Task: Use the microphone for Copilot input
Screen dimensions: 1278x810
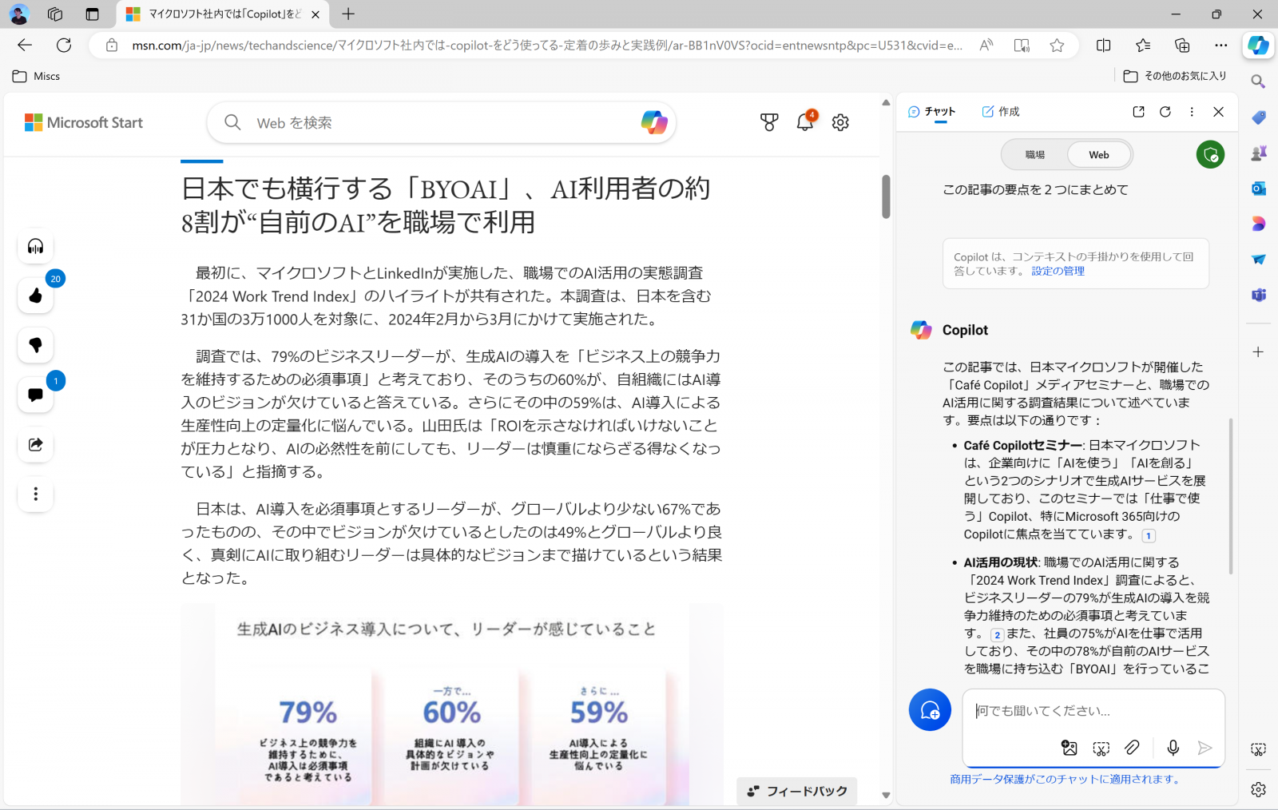Action: point(1173,748)
